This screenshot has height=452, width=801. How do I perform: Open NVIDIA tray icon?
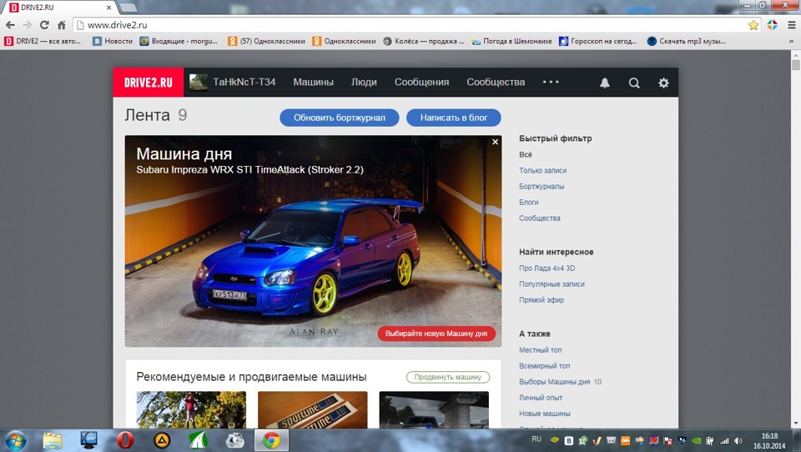696,441
